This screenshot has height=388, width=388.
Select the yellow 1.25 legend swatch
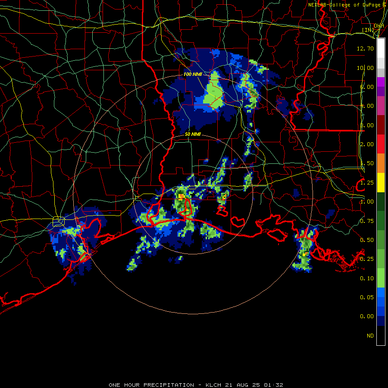(x=381, y=182)
